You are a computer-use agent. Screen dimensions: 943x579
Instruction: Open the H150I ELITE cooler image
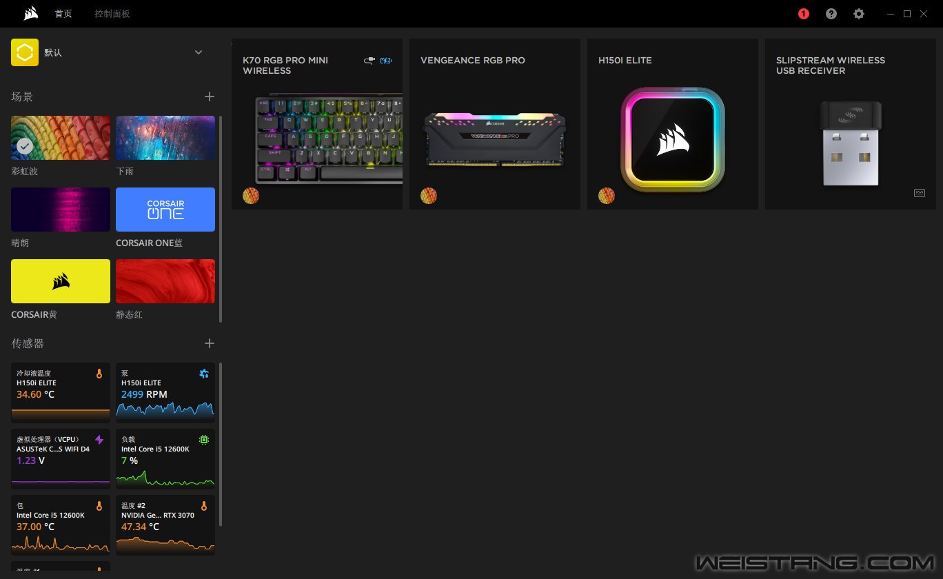pos(673,140)
